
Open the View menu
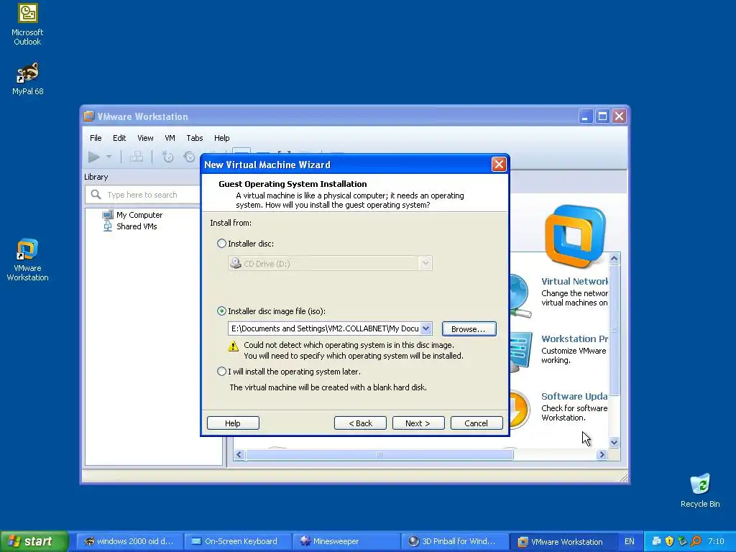click(145, 138)
